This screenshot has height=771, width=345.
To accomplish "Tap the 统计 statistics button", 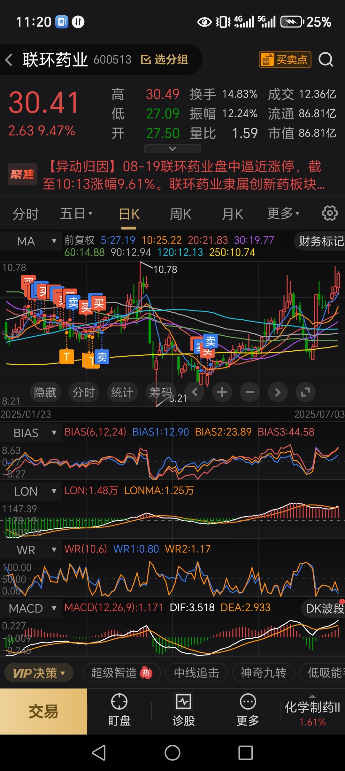I will (122, 392).
